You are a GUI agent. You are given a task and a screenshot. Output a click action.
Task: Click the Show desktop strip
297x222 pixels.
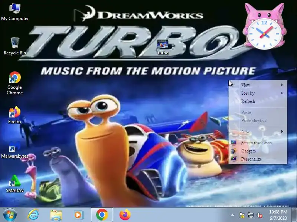click(x=294, y=215)
